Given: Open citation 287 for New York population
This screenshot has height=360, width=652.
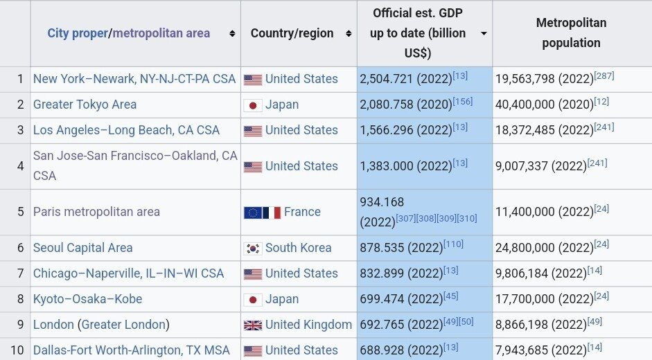Looking at the screenshot, I should [604, 75].
